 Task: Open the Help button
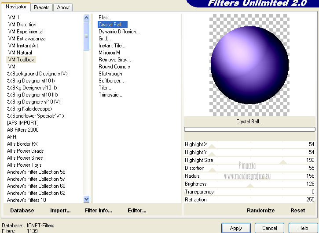coord(303,228)
